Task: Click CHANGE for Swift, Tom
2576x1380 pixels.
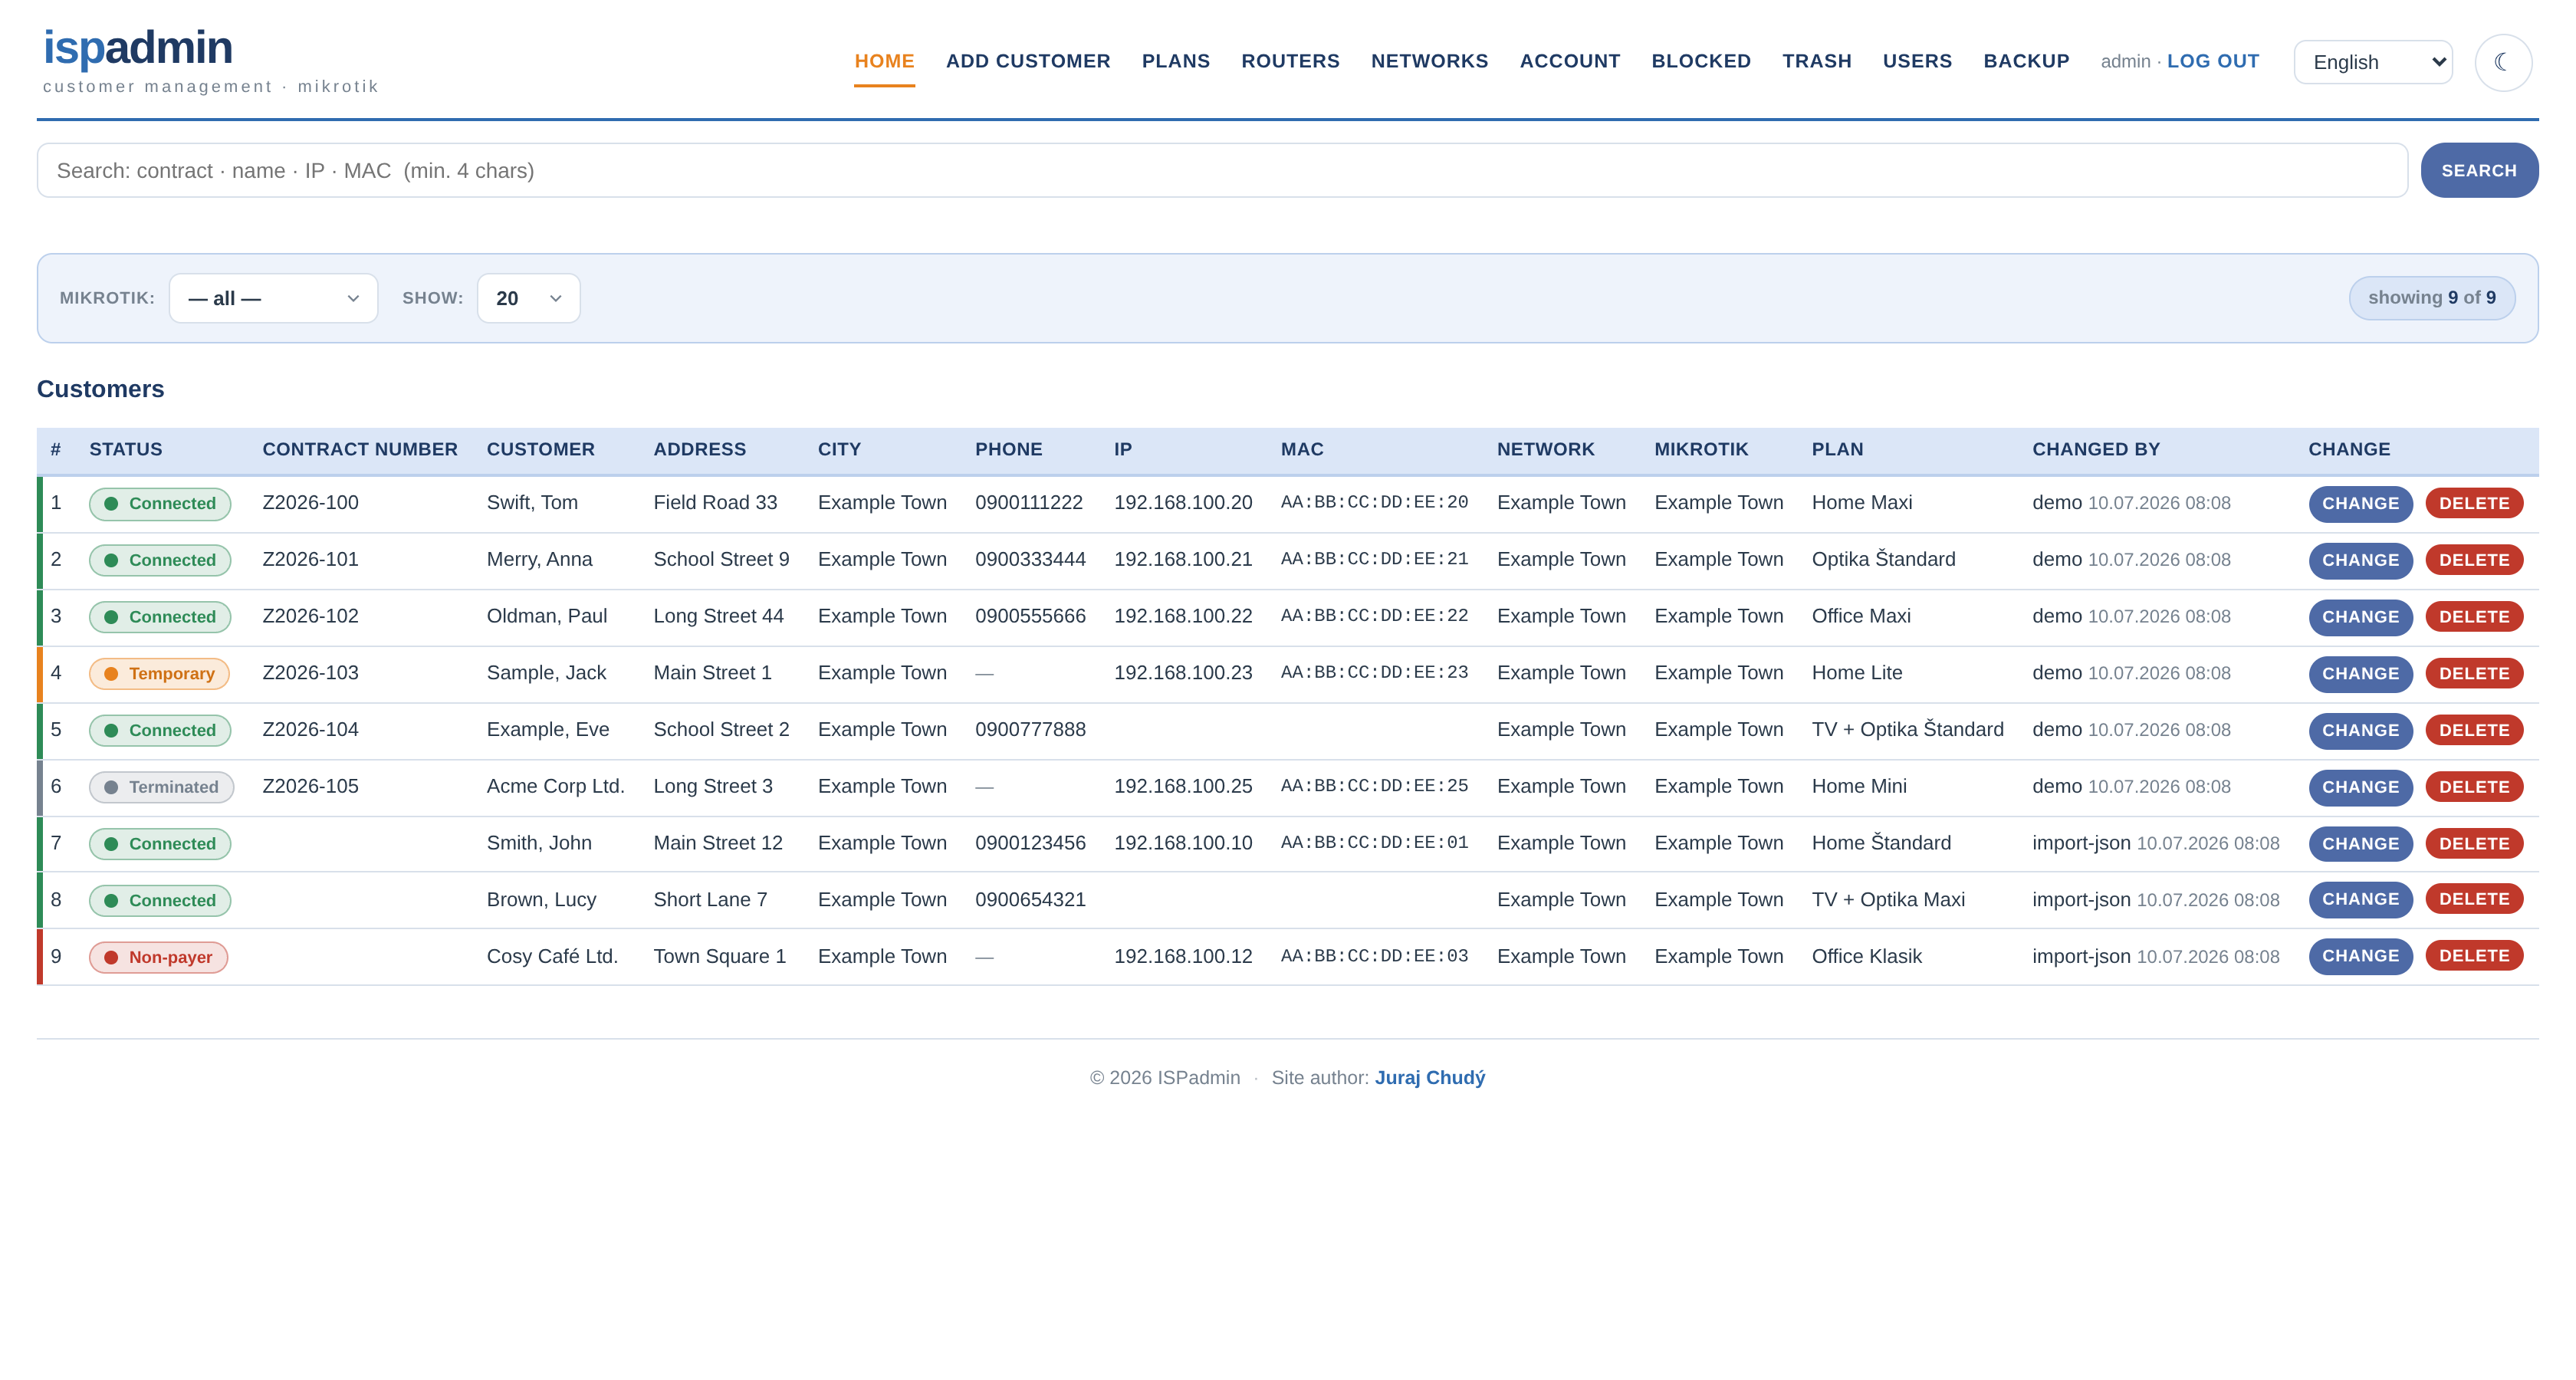Action: click(2360, 503)
